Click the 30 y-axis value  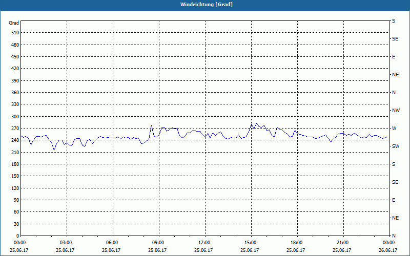click(16, 224)
